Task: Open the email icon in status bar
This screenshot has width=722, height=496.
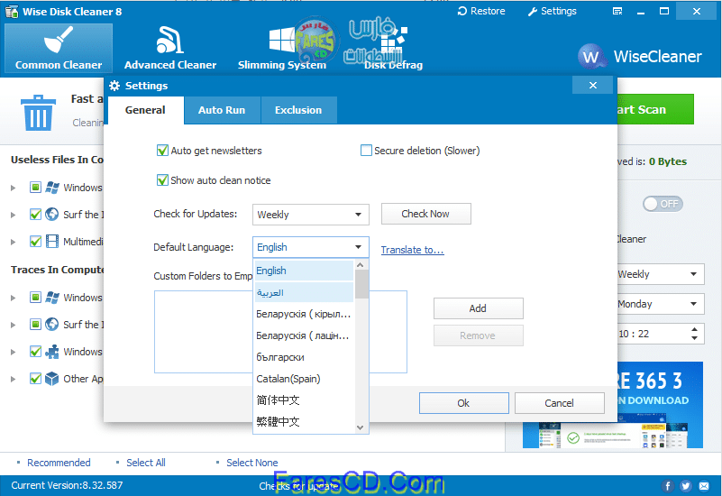Action: tap(704, 486)
